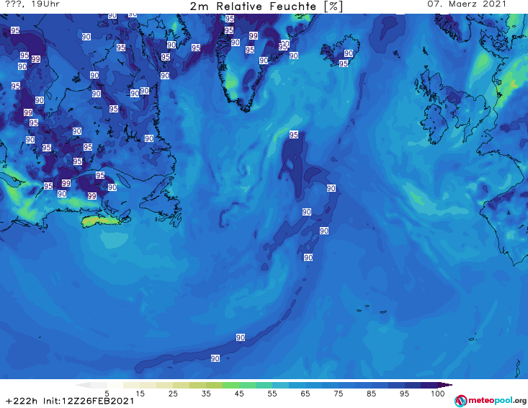Click the legend value '25'

[173, 394]
